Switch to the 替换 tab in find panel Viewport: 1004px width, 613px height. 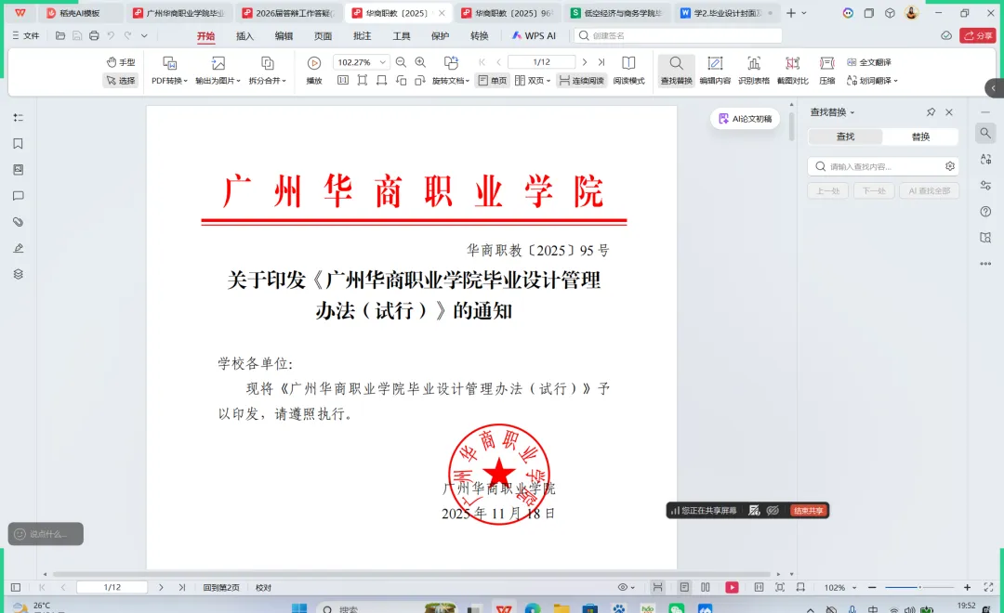(919, 137)
